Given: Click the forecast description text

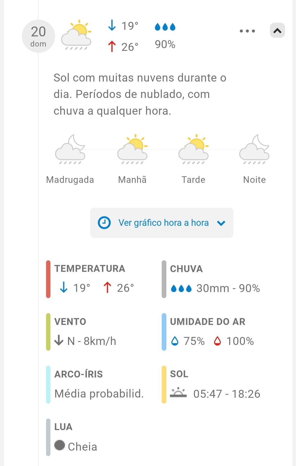Looking at the screenshot, I should pos(140,94).
